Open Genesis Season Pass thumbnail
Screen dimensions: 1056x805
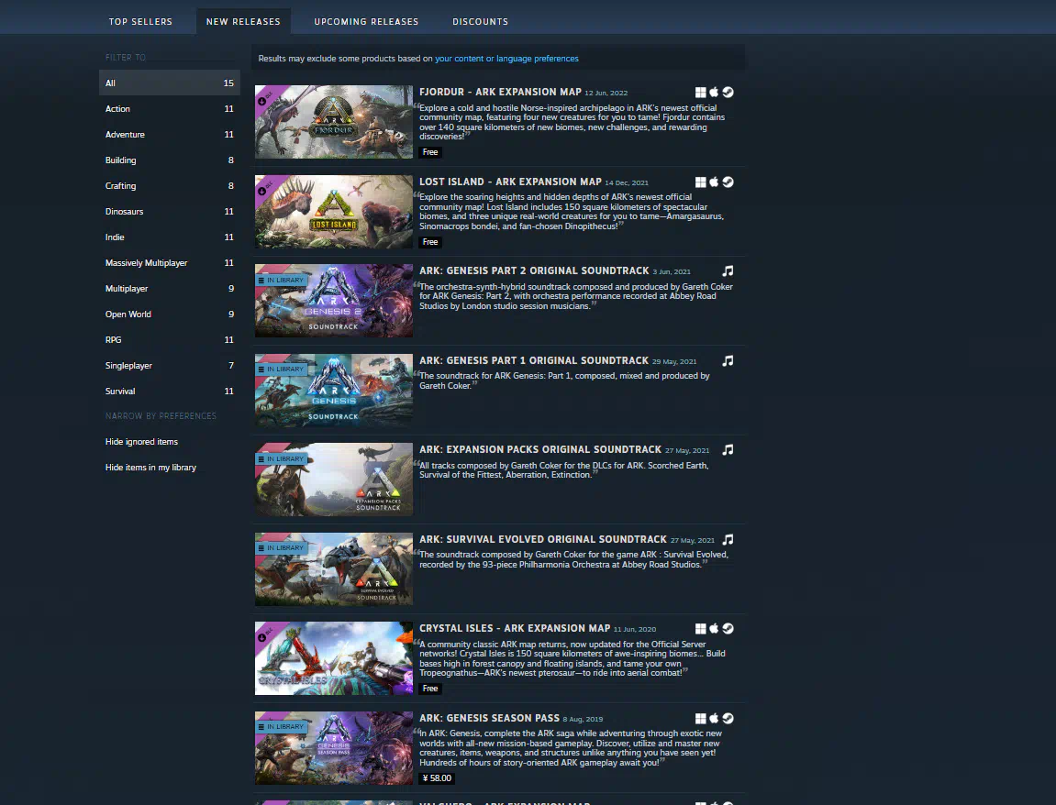point(333,748)
